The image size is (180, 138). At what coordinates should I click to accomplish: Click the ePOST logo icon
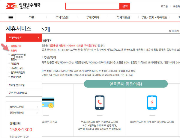click(x=10, y=6)
